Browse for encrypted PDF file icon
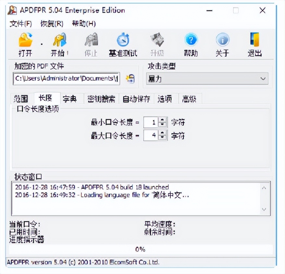 pos(130,79)
